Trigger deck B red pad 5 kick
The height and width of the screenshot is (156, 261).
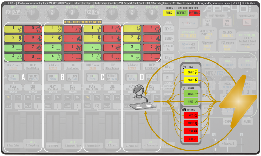(x=72, y=29)
